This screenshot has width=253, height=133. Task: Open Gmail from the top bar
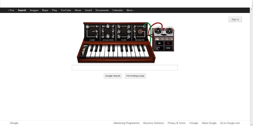[88, 10]
